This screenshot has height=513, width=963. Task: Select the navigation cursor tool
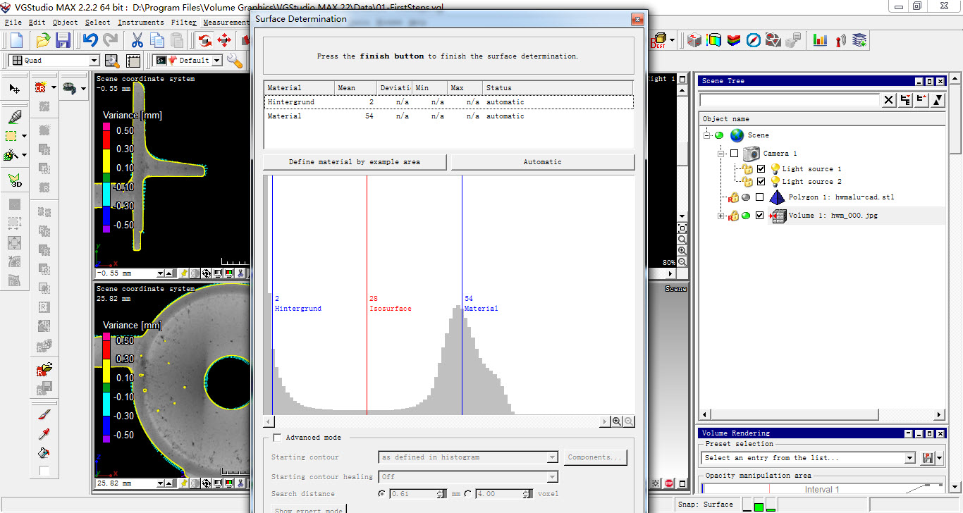(x=15, y=89)
